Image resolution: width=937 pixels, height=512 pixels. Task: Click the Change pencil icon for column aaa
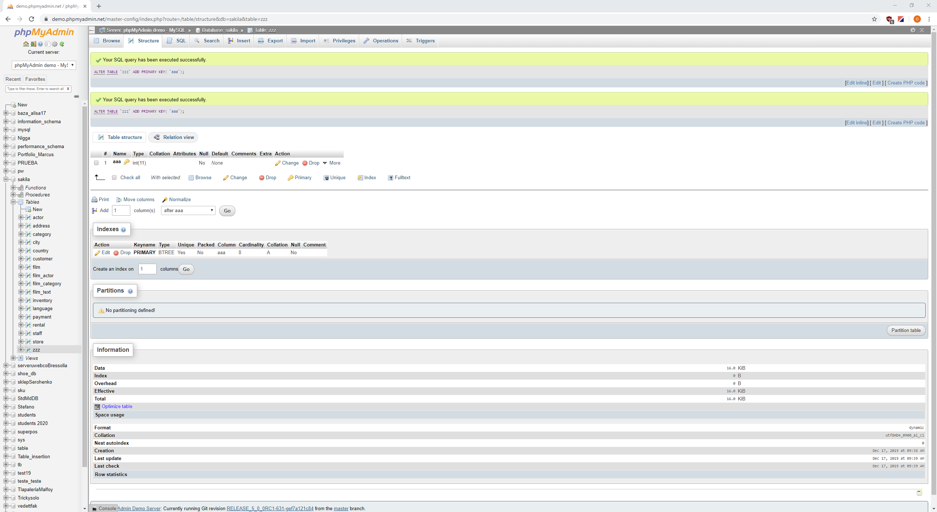(278, 163)
